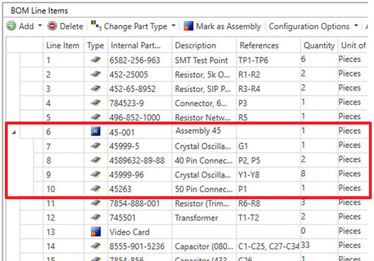
Task: Click the References column header
Action: [x=258, y=46]
